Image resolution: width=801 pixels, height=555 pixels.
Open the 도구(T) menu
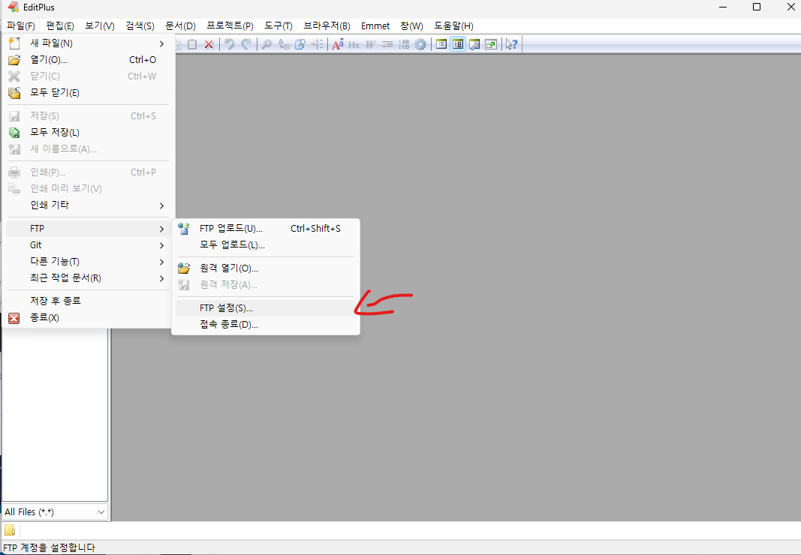click(x=279, y=26)
